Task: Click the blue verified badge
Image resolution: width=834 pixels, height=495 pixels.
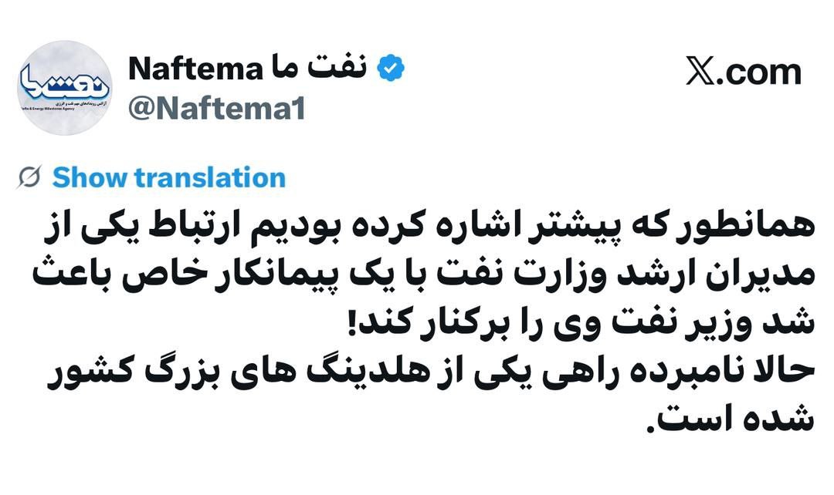Action: 391,69
